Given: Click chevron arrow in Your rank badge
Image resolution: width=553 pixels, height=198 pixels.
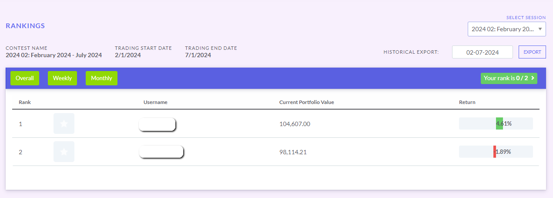Looking at the screenshot, I should [533, 78].
